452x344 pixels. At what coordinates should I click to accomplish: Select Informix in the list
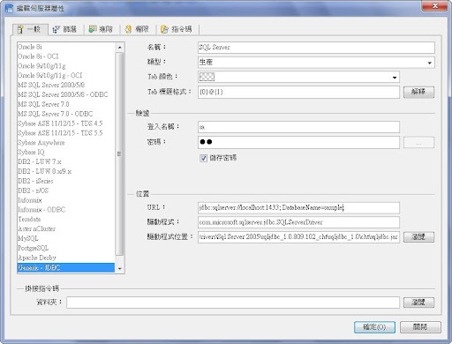click(66, 200)
